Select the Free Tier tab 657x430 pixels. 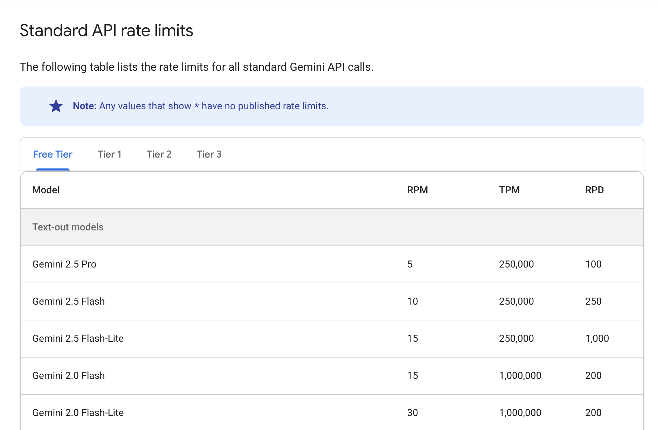pos(53,154)
